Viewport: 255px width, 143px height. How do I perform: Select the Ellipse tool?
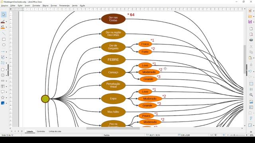coord(4,45)
